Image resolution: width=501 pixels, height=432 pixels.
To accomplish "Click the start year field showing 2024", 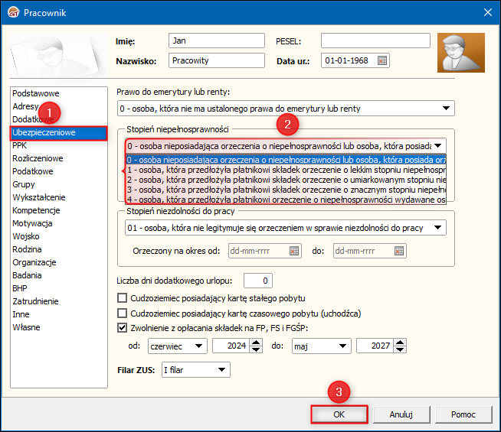I will pyautogui.click(x=231, y=346).
